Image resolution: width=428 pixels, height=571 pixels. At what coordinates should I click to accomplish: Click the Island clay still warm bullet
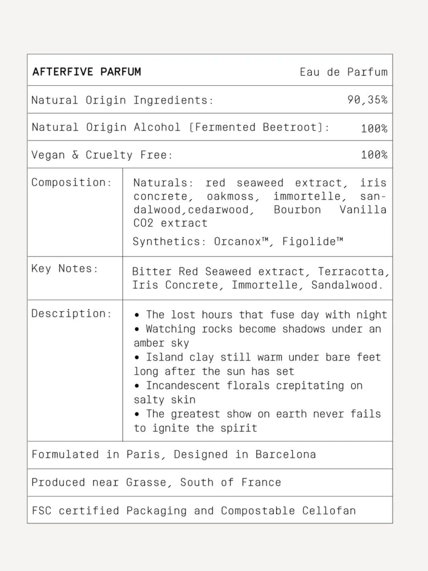point(257,364)
